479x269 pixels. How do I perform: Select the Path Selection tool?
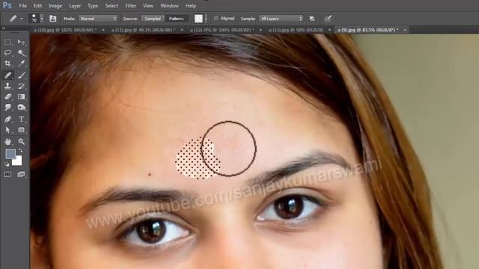8,130
